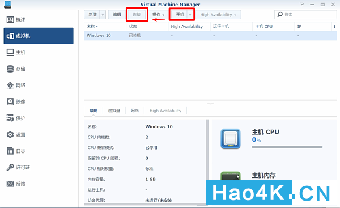Open column options menu at table edge
Viewport: 340px width, 208px height.
[334, 27]
